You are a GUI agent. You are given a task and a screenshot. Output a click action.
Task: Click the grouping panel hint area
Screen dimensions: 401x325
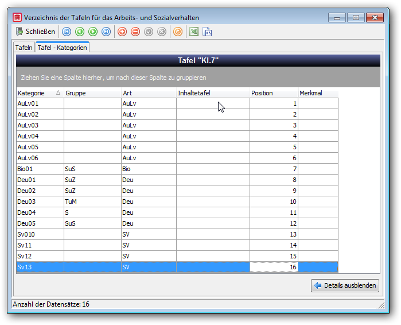pyautogui.click(x=198, y=78)
